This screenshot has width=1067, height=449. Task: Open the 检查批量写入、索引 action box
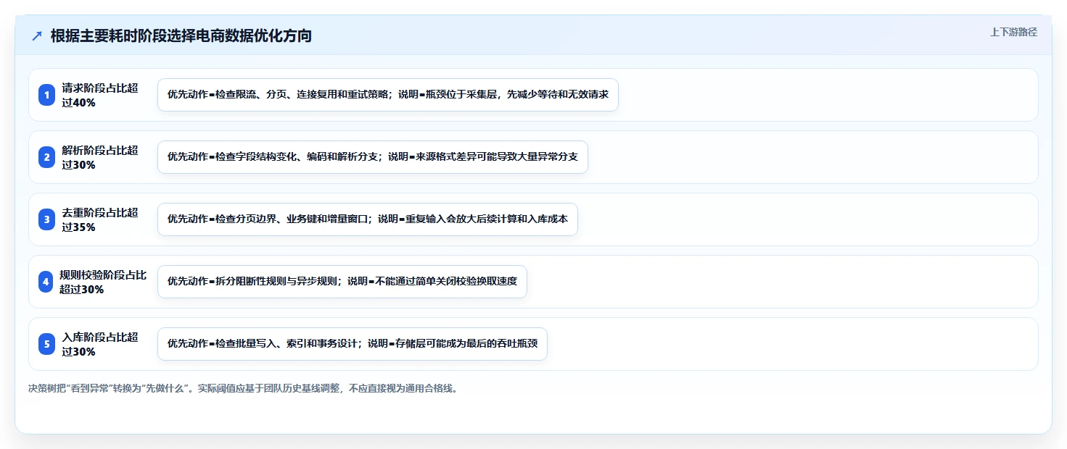(x=353, y=344)
